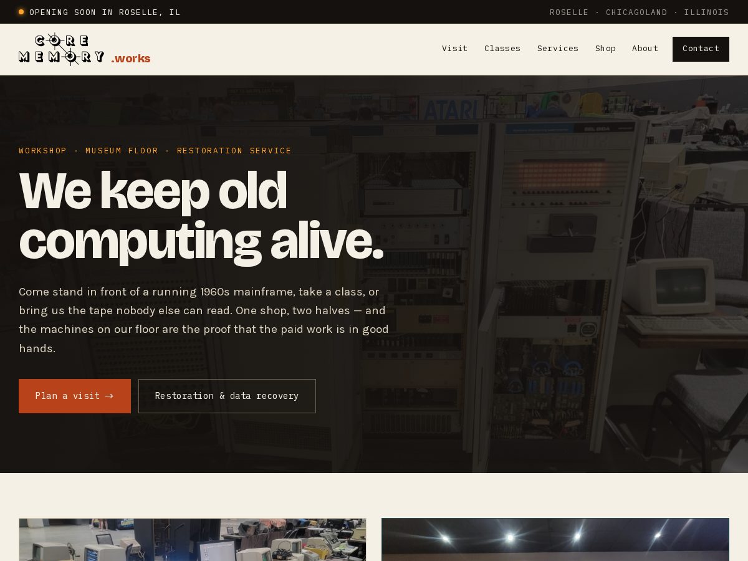The height and width of the screenshot is (561, 748).
Task: Click the orange status dot in top bar
Action: [21, 12]
